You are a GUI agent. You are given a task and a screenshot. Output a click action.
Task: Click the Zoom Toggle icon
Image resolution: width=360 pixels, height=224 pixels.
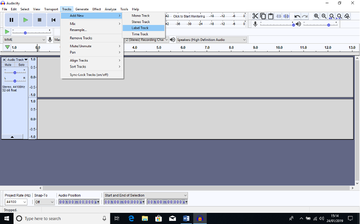pos(347,16)
